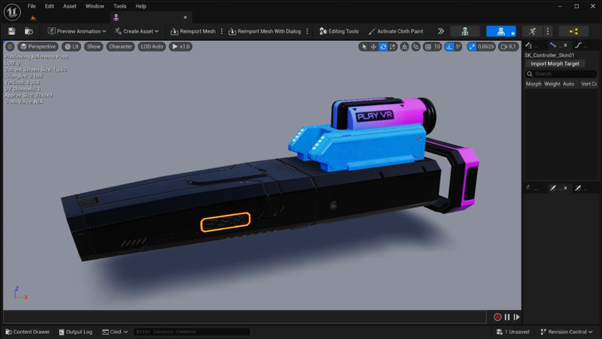Adjust camera speed 0,1 setting
This screenshot has width=602, height=339.
(508, 47)
